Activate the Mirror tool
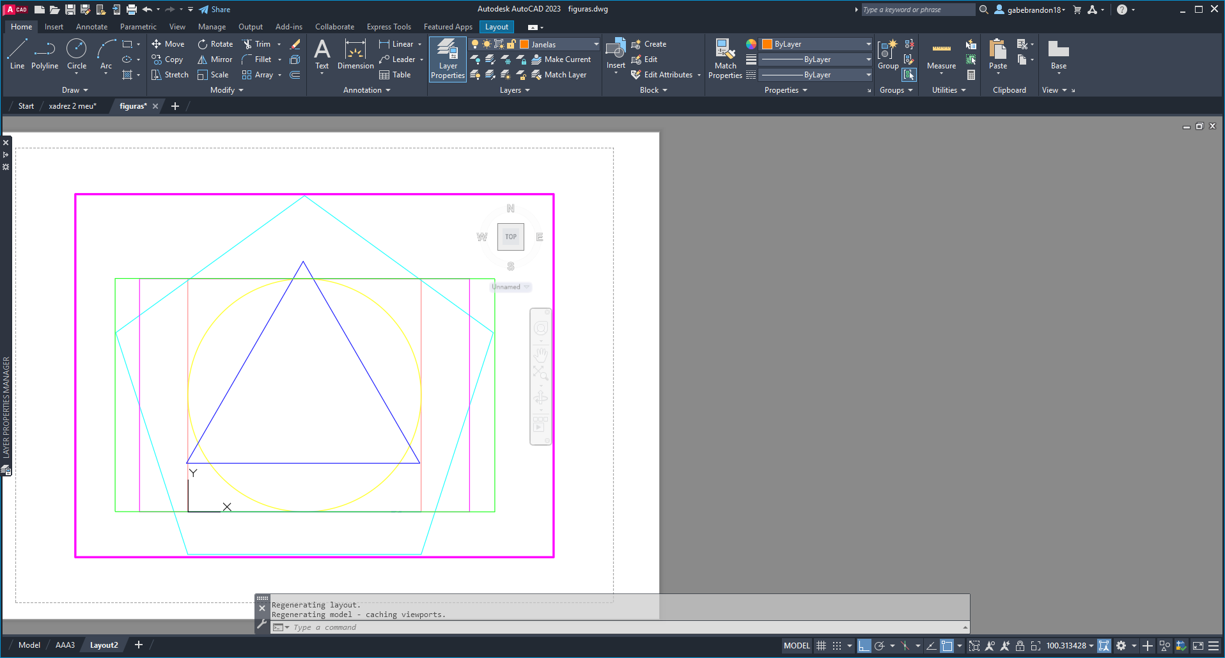The width and height of the screenshot is (1225, 658). click(214, 59)
